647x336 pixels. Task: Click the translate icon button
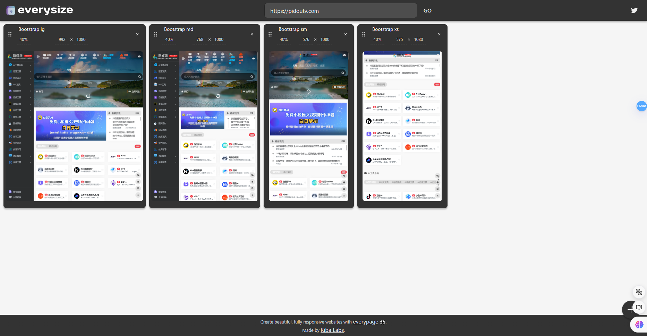pyautogui.click(x=639, y=292)
